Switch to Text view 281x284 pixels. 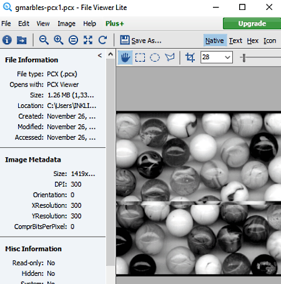pyautogui.click(x=235, y=41)
